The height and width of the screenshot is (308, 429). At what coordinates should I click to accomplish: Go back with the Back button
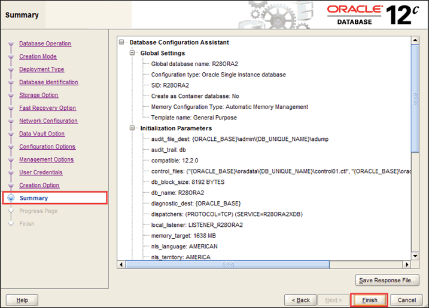(300, 300)
